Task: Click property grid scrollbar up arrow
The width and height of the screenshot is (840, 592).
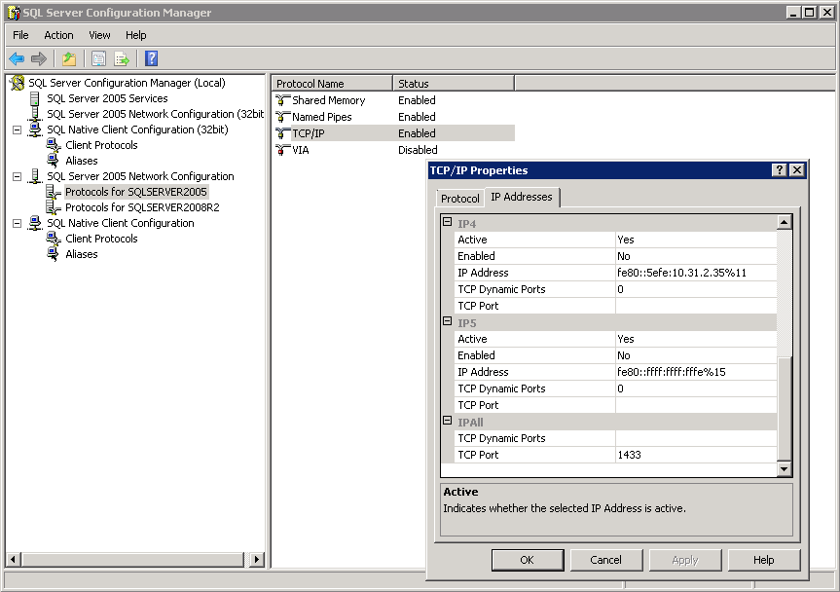Action: [x=785, y=222]
